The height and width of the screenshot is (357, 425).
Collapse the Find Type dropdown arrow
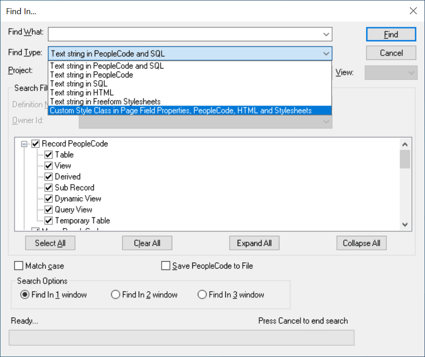tap(326, 54)
